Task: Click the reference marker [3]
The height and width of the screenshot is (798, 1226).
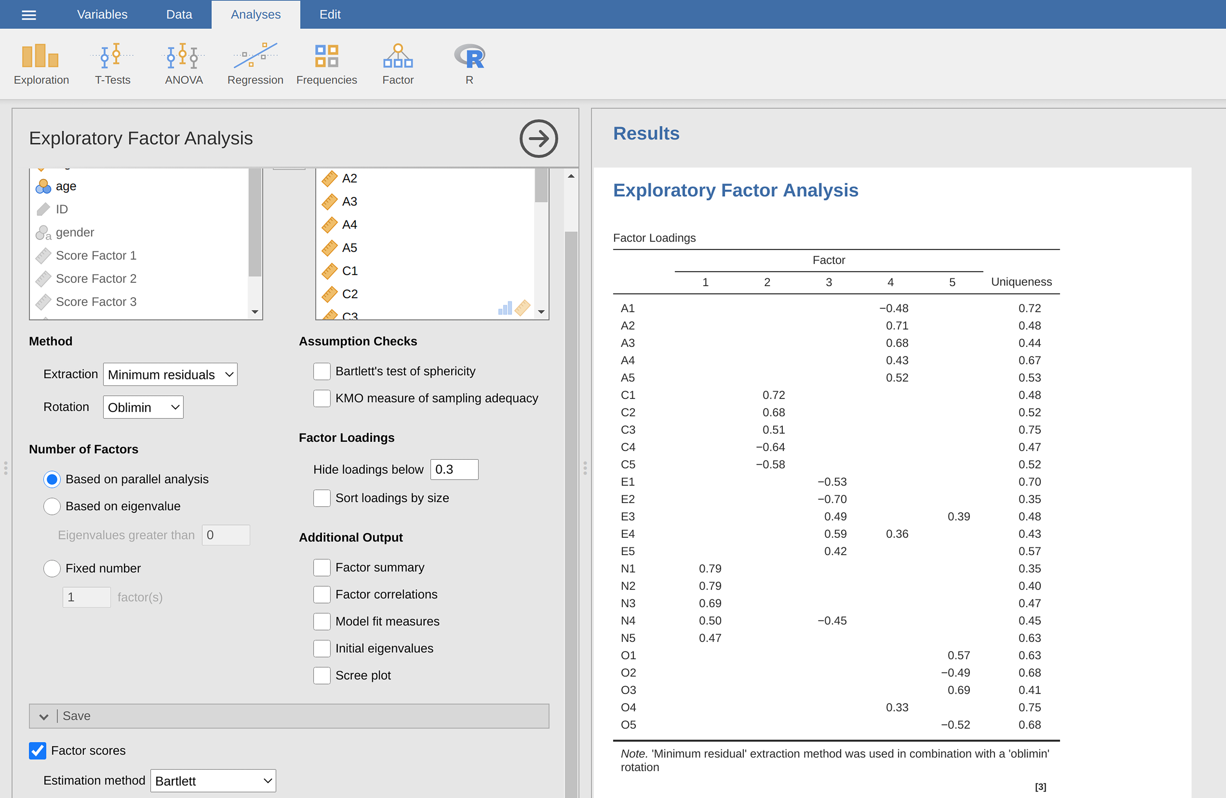Action: point(1041,787)
